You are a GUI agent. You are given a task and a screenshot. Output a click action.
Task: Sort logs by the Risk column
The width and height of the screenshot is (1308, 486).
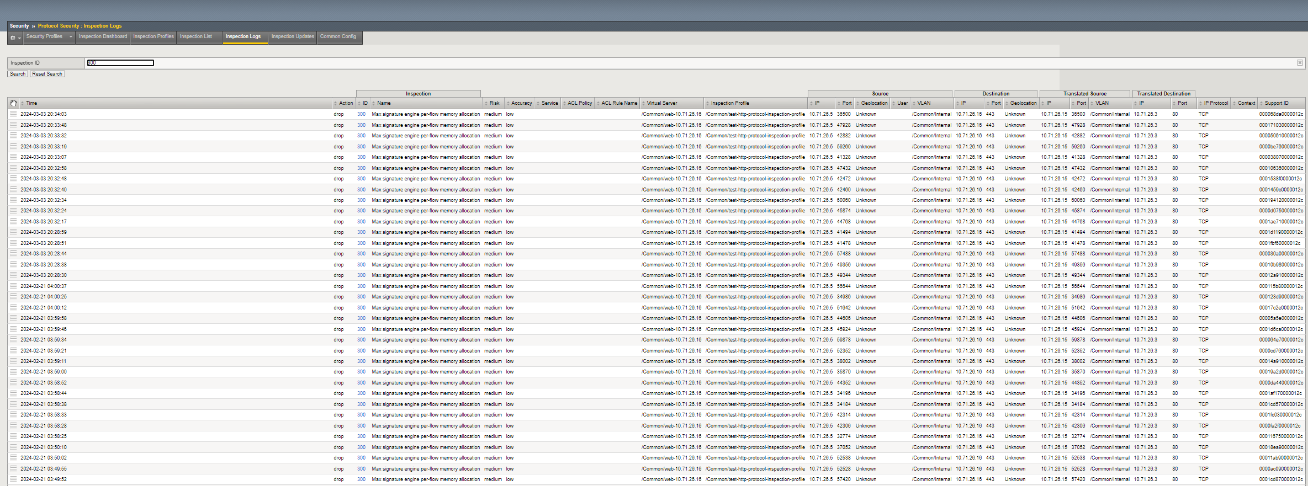(x=494, y=103)
